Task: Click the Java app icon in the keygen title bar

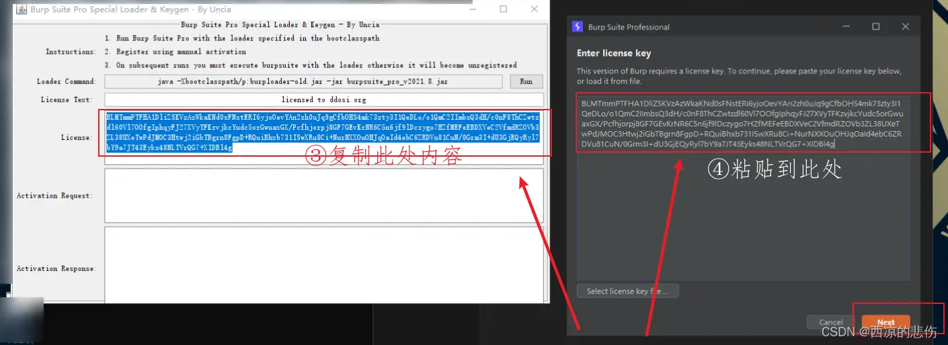Action: (x=21, y=9)
